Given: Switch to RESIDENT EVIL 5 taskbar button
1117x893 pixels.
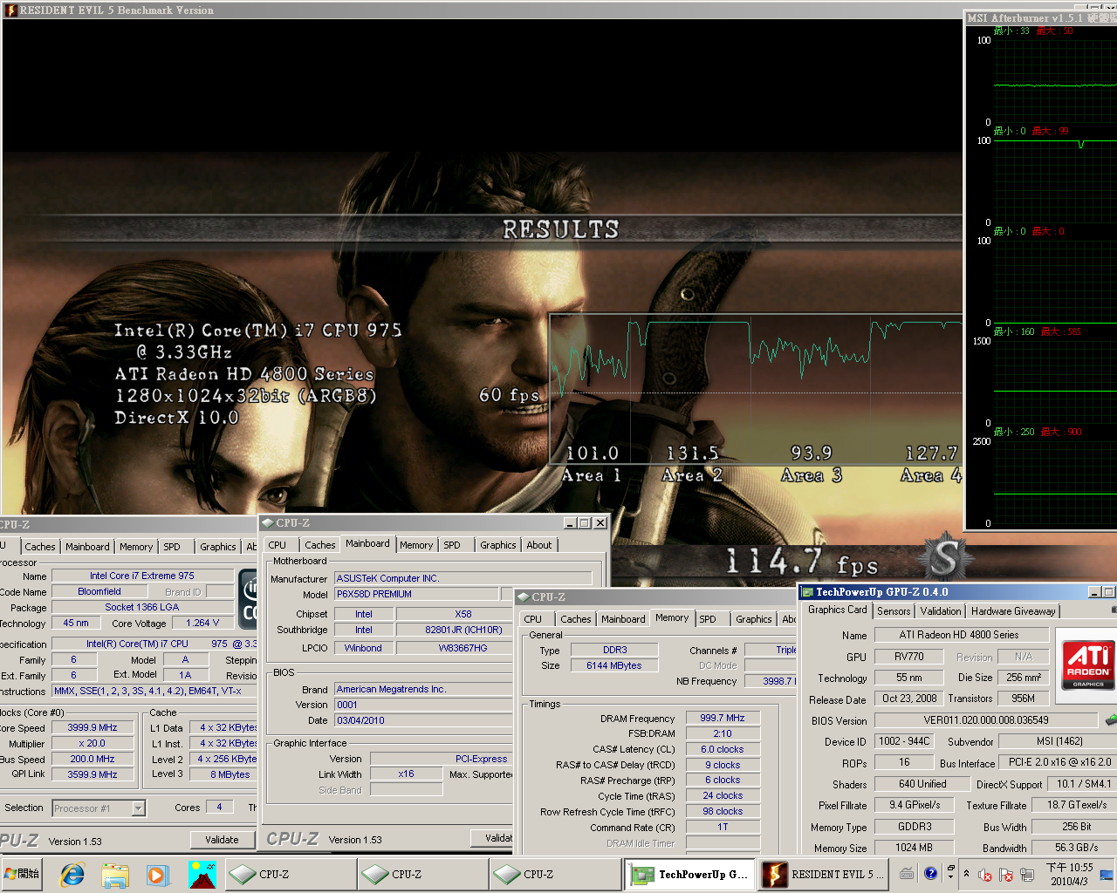Looking at the screenshot, I should [822, 874].
